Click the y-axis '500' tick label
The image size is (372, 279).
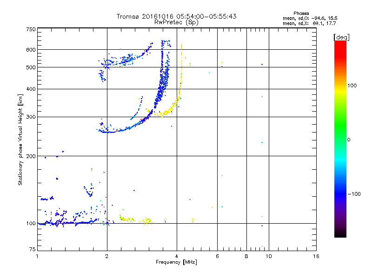click(31, 67)
